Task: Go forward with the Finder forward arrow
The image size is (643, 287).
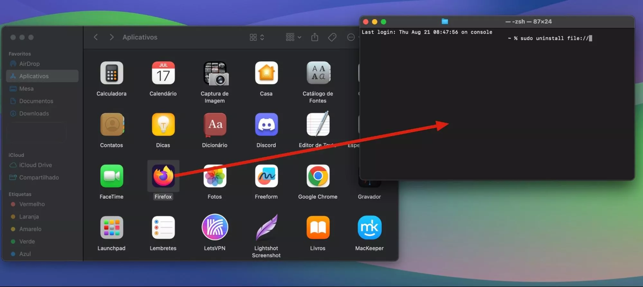Action: [x=111, y=37]
